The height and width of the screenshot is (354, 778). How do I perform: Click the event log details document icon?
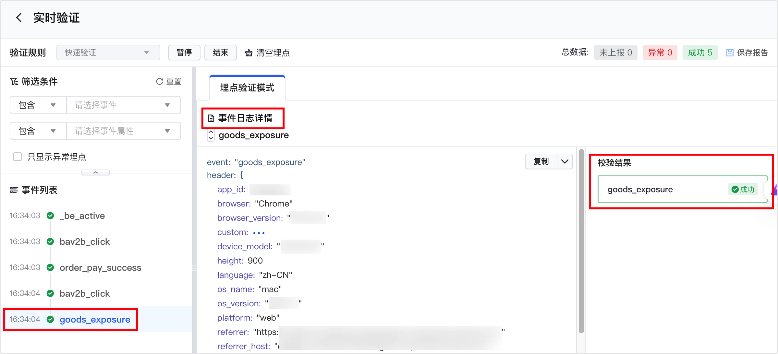(x=211, y=118)
